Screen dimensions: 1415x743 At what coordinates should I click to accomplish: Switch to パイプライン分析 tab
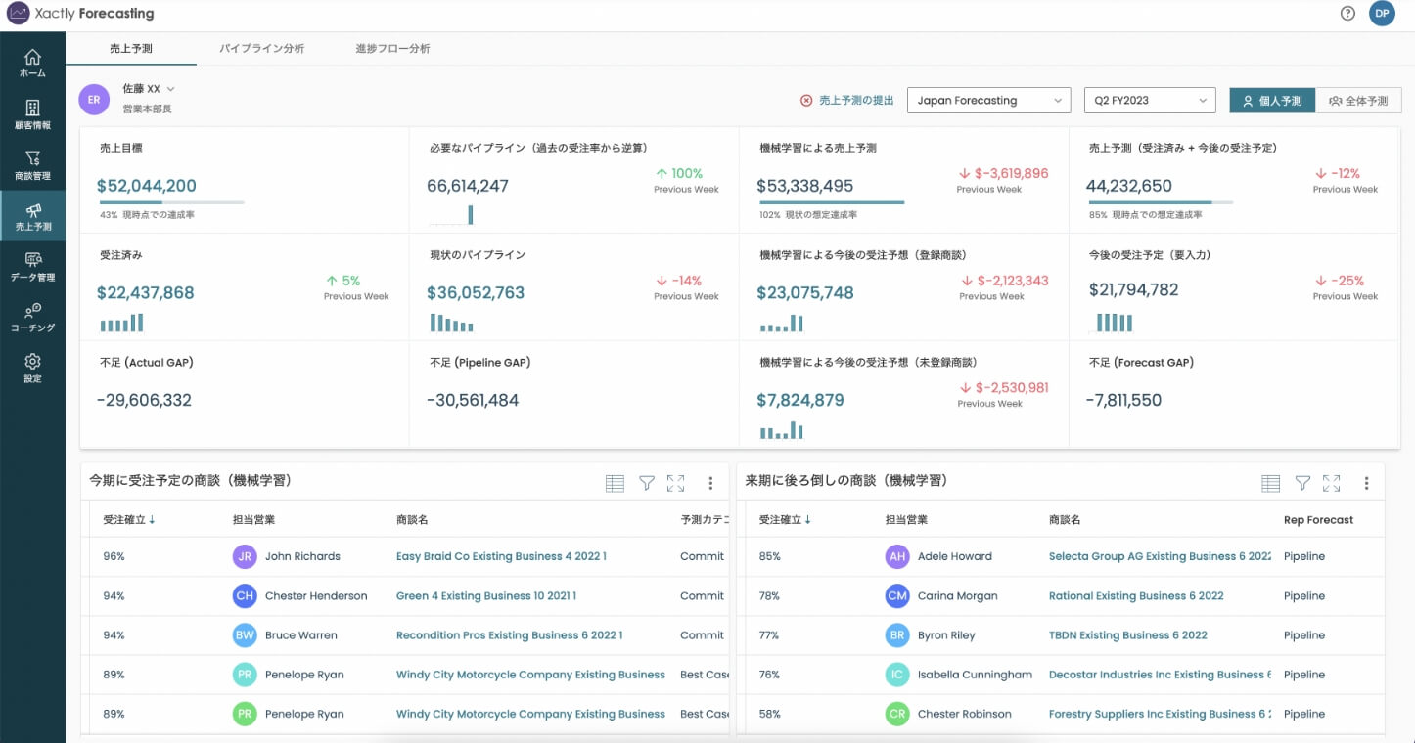pyautogui.click(x=261, y=48)
